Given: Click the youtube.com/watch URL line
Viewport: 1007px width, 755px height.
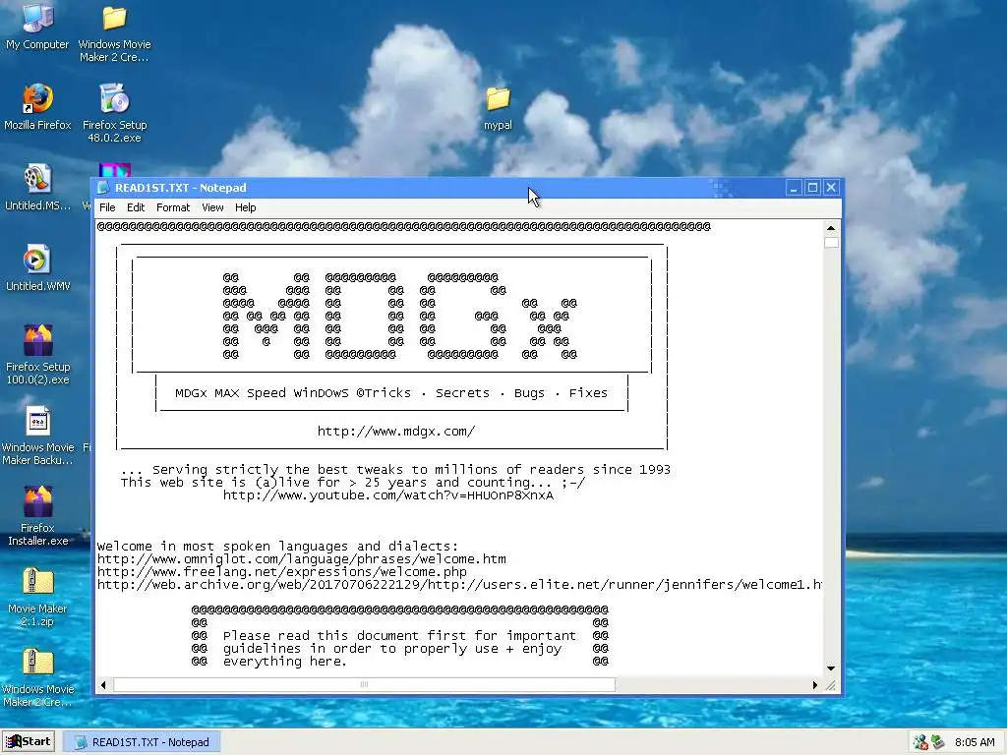Looking at the screenshot, I should [x=387, y=495].
